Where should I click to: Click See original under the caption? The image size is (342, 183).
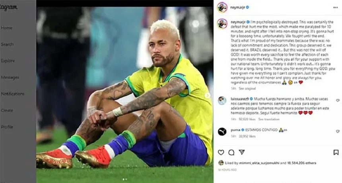(247, 89)
